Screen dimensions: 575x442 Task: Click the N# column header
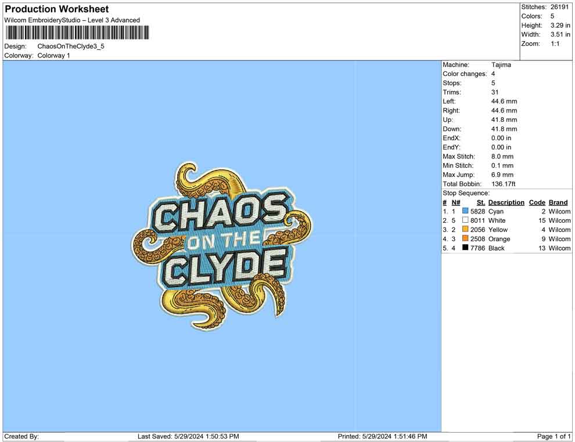457,202
